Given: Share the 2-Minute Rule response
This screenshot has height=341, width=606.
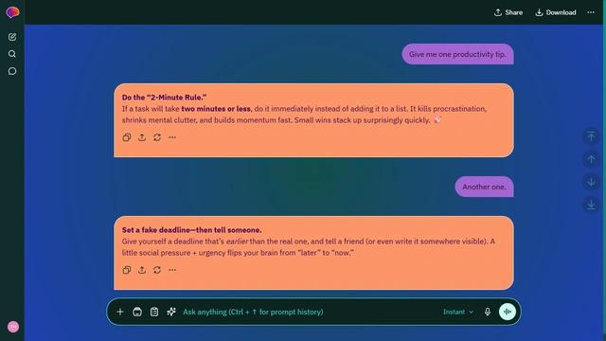Looking at the screenshot, I should (x=142, y=137).
